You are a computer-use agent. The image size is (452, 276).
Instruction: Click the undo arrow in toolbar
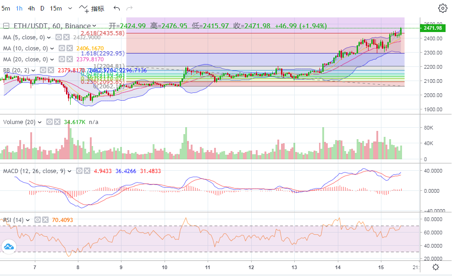(116, 8)
